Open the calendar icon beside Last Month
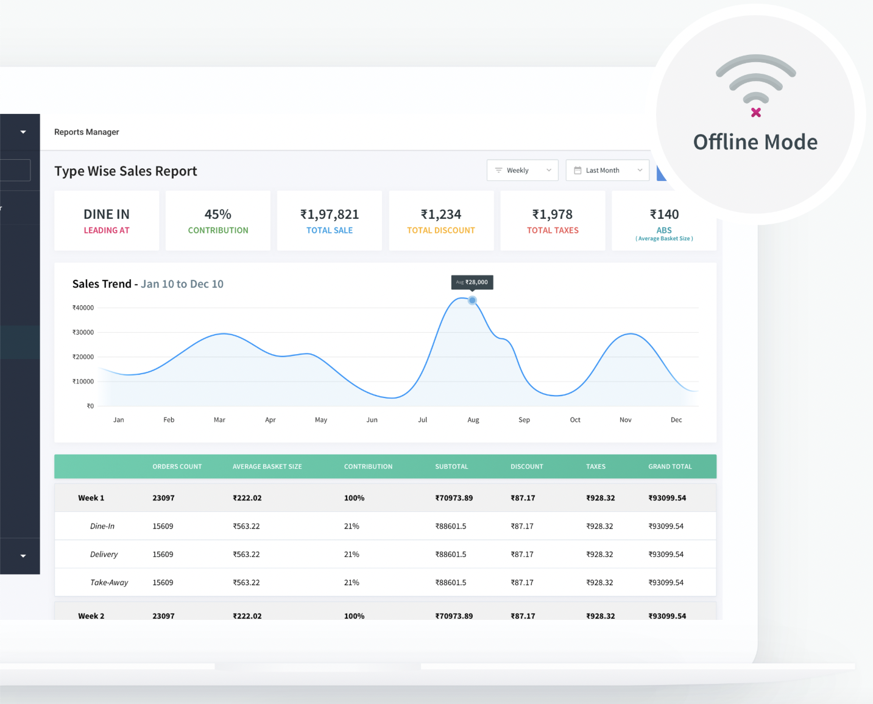The width and height of the screenshot is (873, 704). coord(577,170)
